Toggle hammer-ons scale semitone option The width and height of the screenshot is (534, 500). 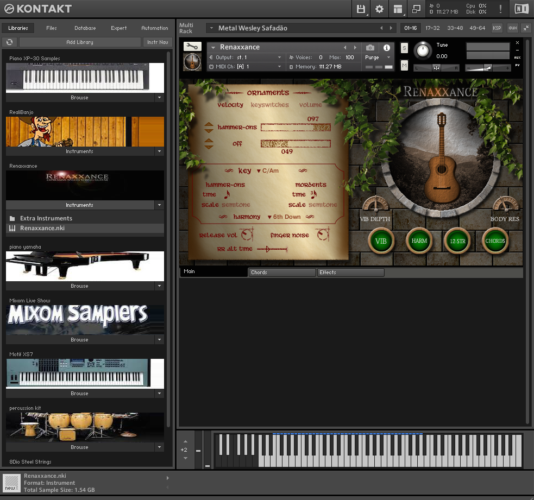[236, 205]
